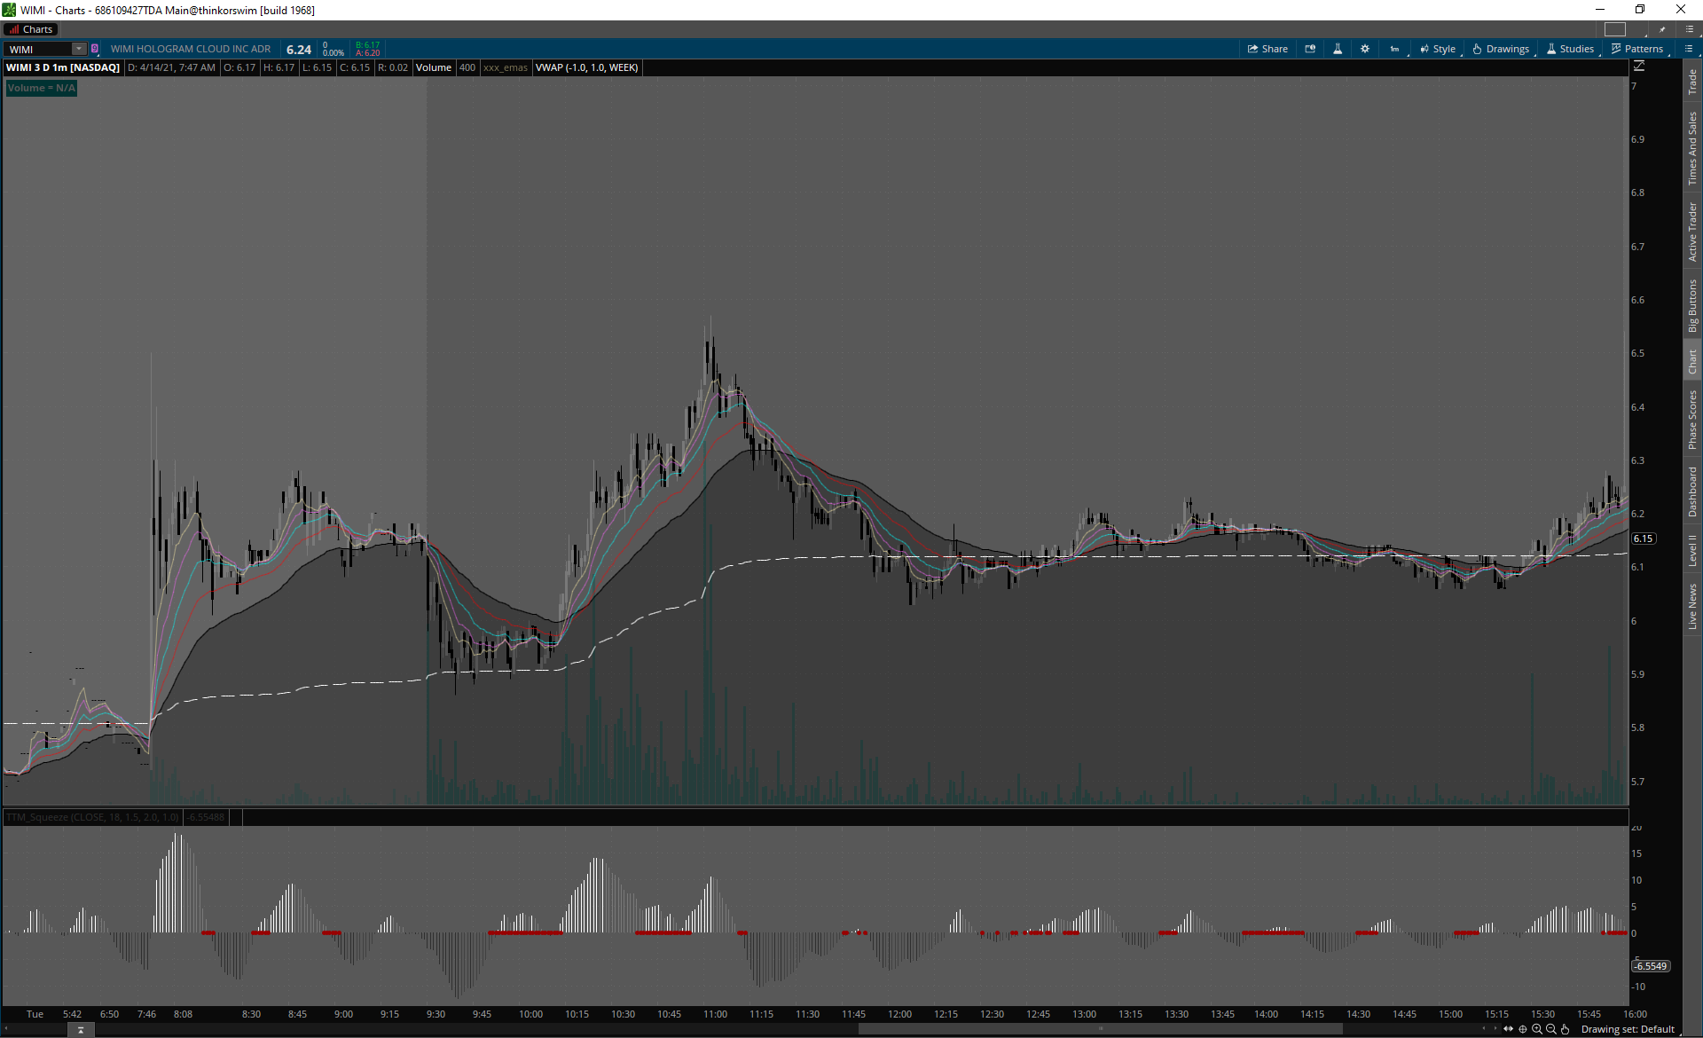Image resolution: width=1703 pixels, height=1038 pixels.
Task: Open chart settings gear icon
Action: click(1365, 49)
